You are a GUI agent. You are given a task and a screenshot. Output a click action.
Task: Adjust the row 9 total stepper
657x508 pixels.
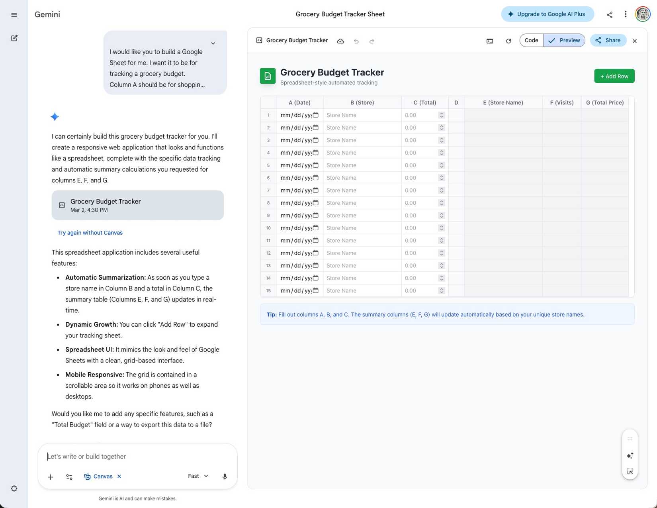tap(441, 216)
